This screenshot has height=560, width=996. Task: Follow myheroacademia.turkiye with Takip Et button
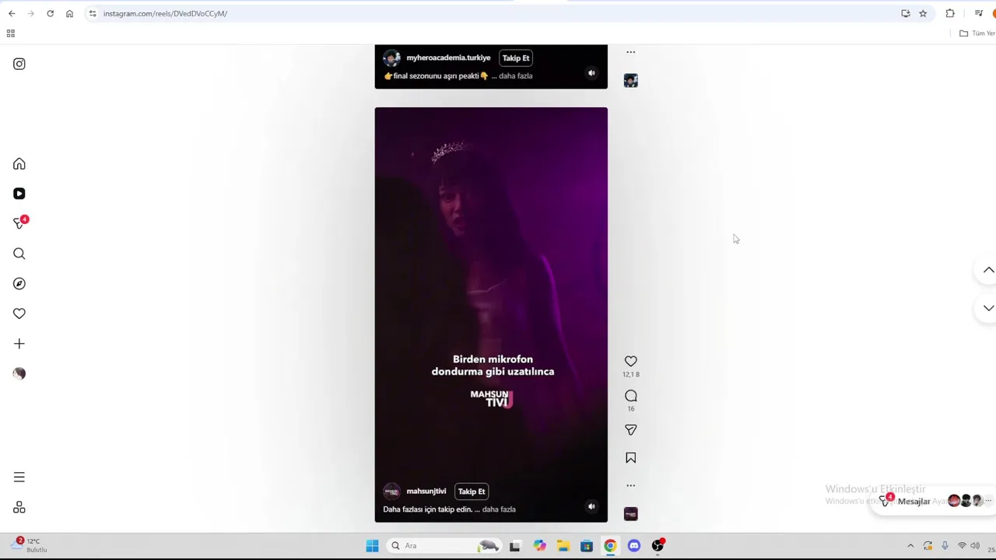[x=515, y=58]
